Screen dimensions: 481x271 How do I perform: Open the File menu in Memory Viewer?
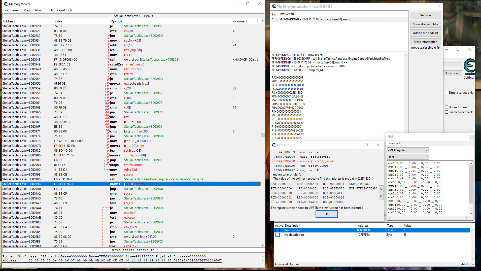pos(6,10)
